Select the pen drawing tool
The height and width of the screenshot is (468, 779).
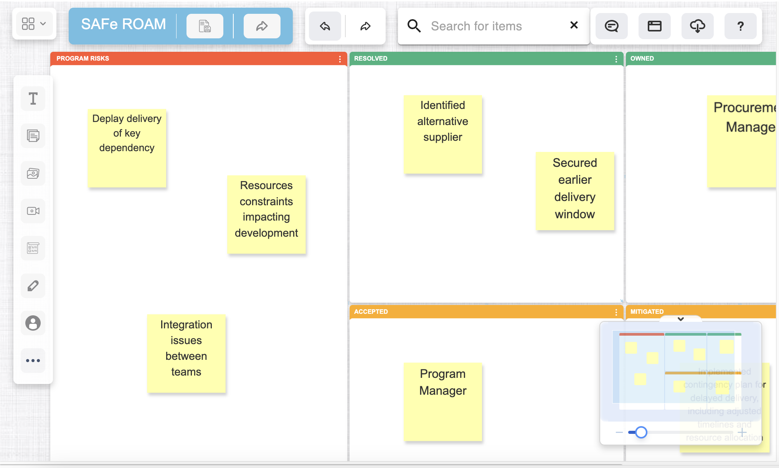click(33, 286)
